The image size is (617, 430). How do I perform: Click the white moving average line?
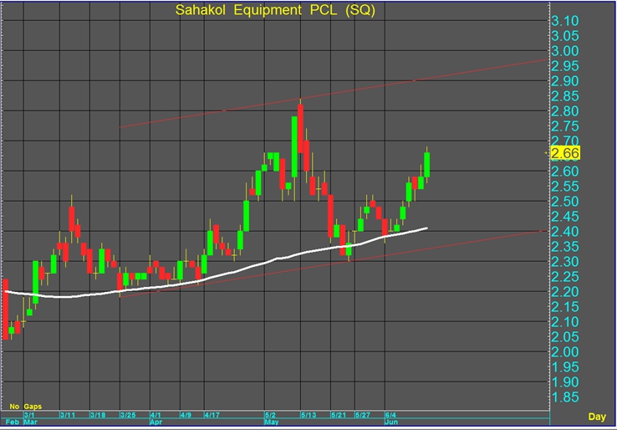pyautogui.click(x=215, y=275)
